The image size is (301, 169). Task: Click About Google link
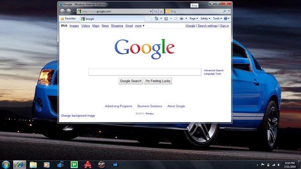(x=176, y=106)
